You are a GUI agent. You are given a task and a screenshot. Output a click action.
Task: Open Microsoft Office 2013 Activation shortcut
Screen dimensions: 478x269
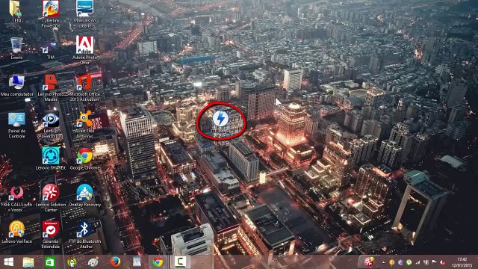point(84,88)
